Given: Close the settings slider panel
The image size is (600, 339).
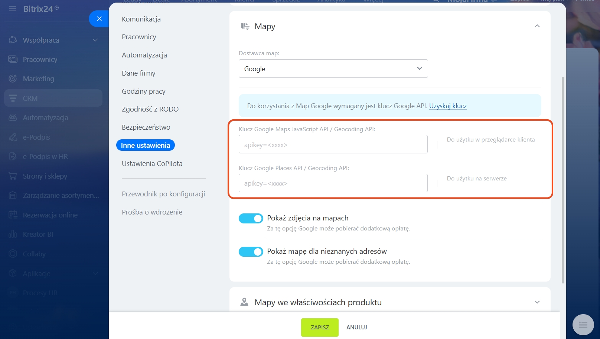Looking at the screenshot, I should point(99,19).
